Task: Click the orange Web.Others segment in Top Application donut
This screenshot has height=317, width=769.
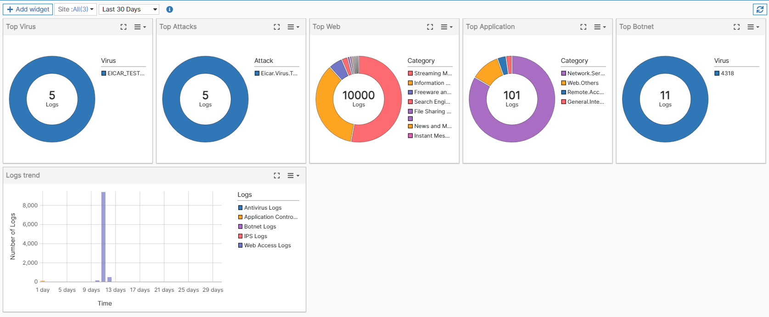Action: click(489, 72)
